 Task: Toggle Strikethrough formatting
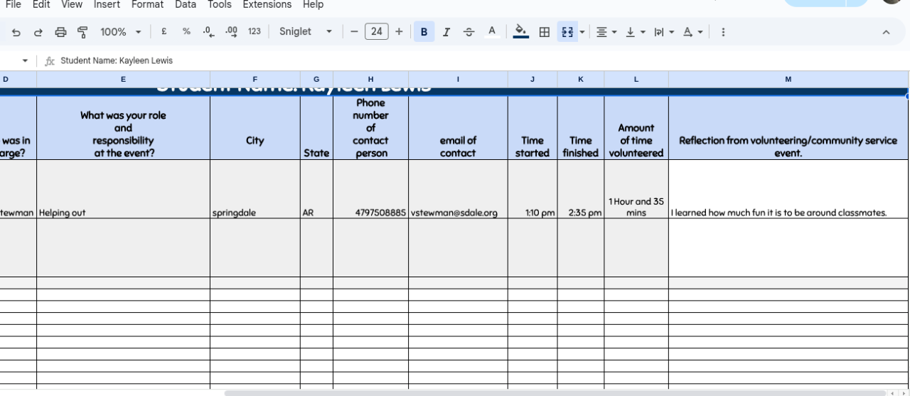(x=469, y=32)
